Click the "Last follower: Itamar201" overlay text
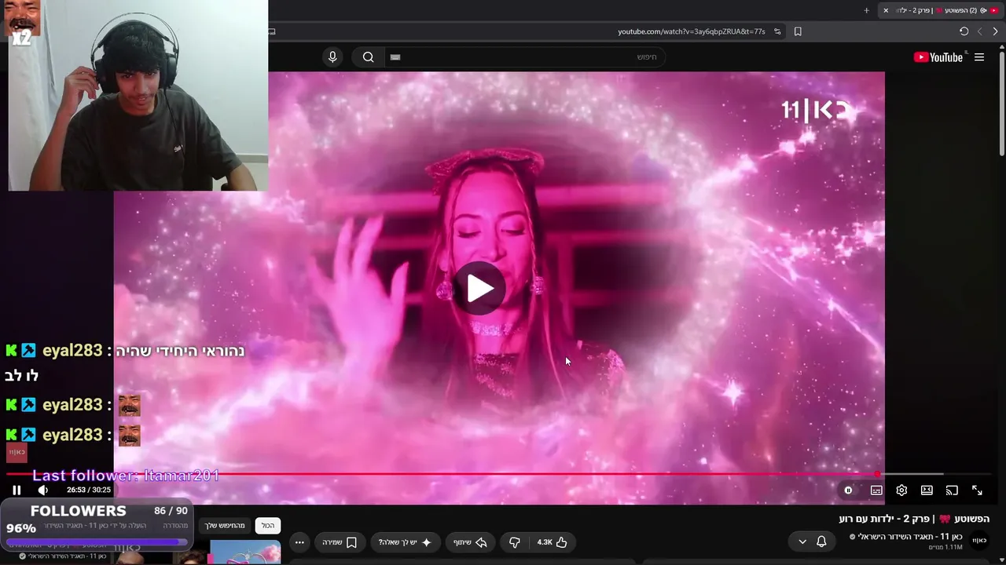The width and height of the screenshot is (1006, 565). coord(126,476)
